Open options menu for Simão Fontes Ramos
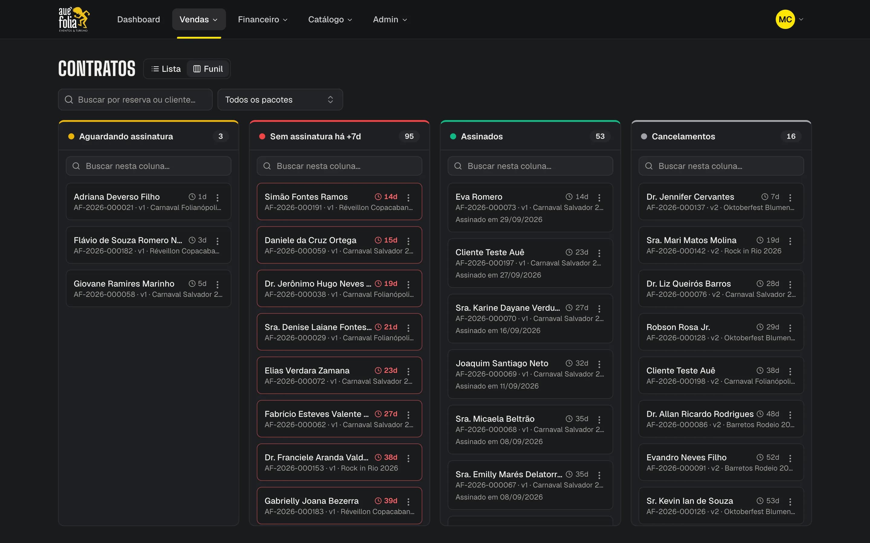Viewport: 870px width, 543px height. [408, 198]
